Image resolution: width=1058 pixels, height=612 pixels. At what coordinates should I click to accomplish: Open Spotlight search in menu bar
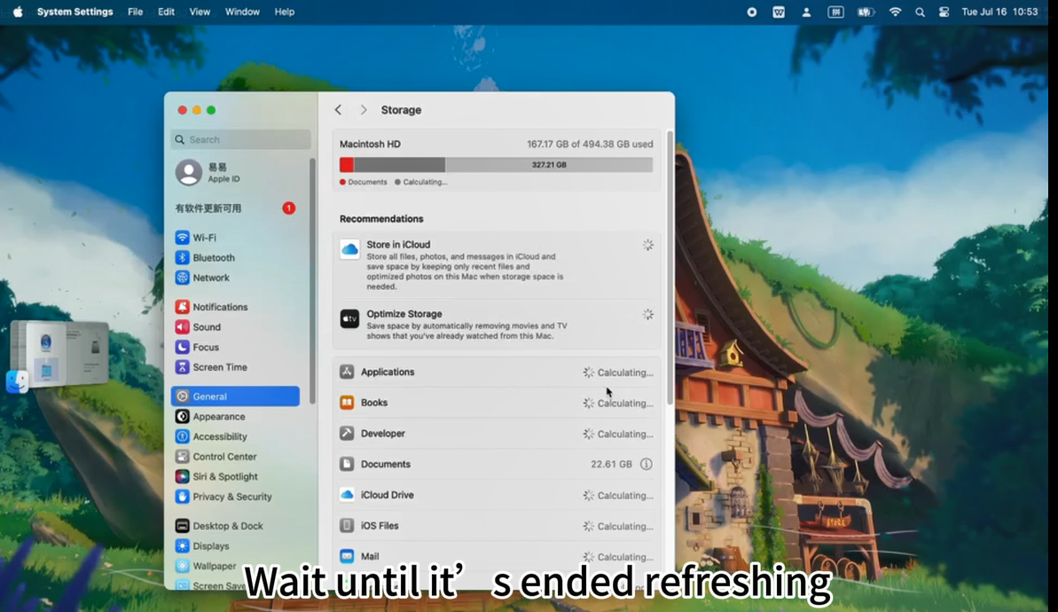pos(920,12)
